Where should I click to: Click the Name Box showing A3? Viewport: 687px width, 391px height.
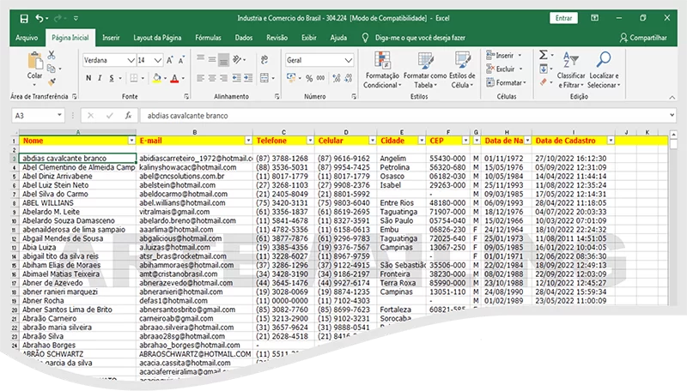click(x=38, y=116)
